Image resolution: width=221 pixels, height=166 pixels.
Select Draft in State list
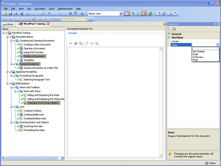point(195,54)
